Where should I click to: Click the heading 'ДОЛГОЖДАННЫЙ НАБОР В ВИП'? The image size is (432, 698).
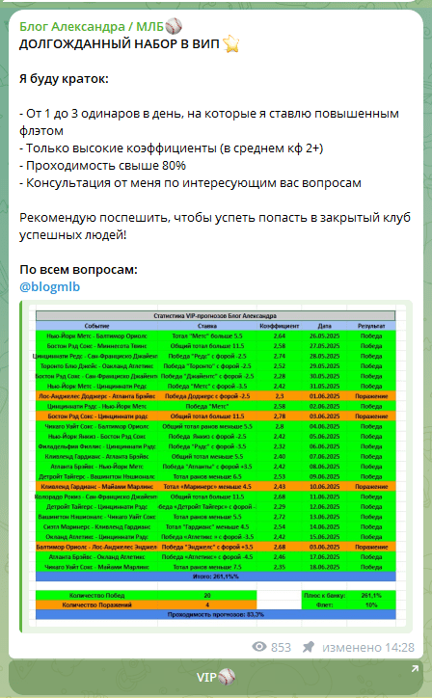[120, 44]
